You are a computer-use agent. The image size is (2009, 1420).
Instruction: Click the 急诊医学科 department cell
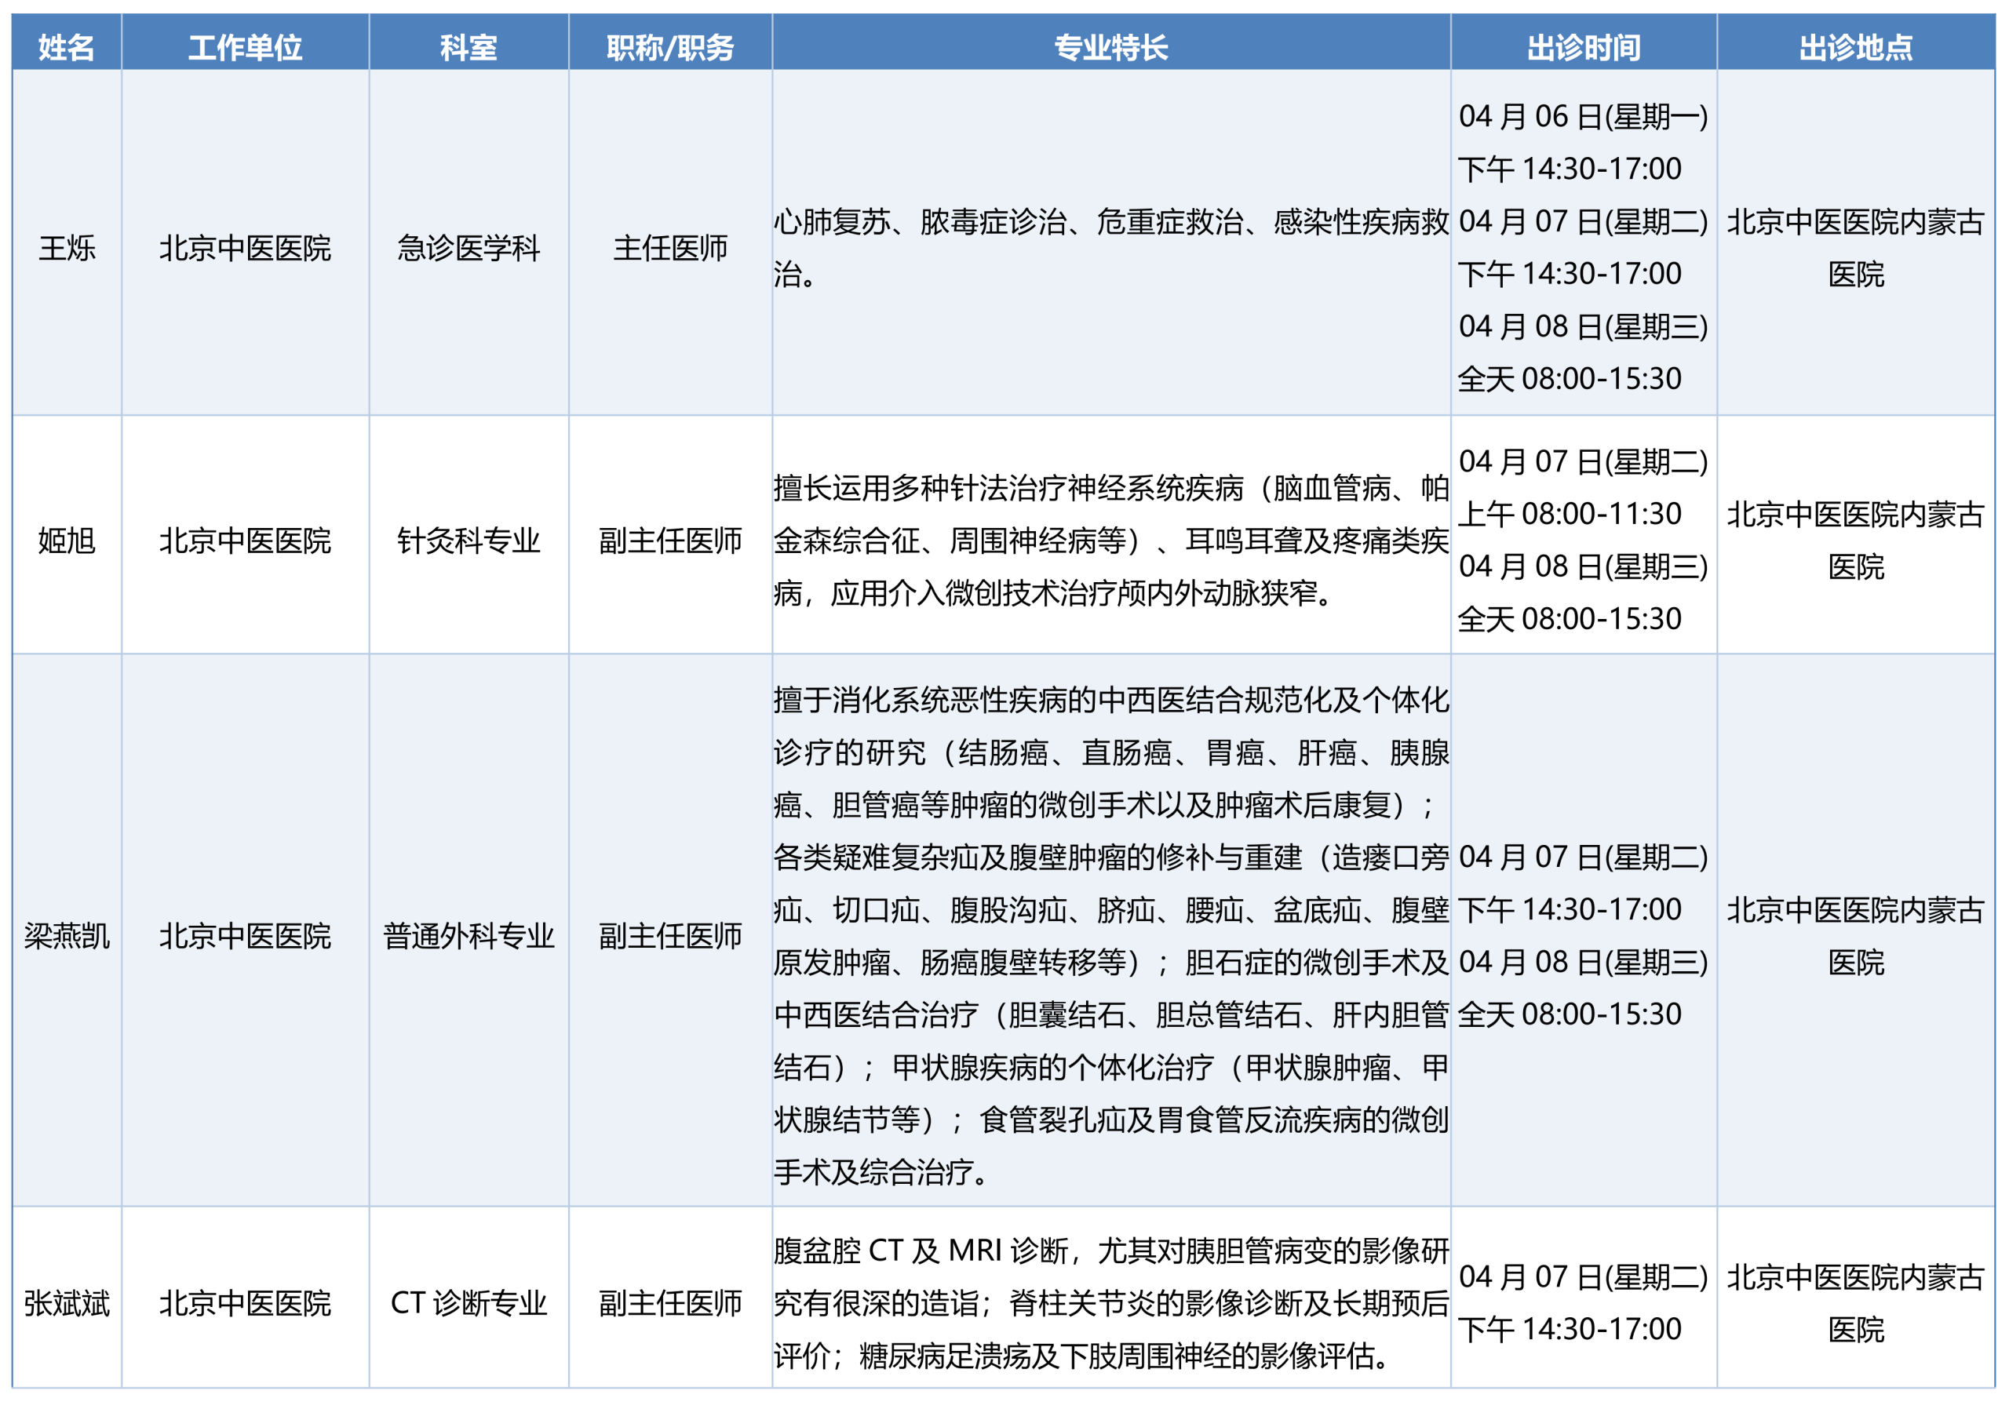(469, 249)
